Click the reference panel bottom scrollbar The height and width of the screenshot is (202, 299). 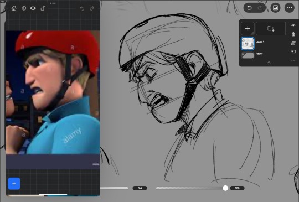[53, 194]
